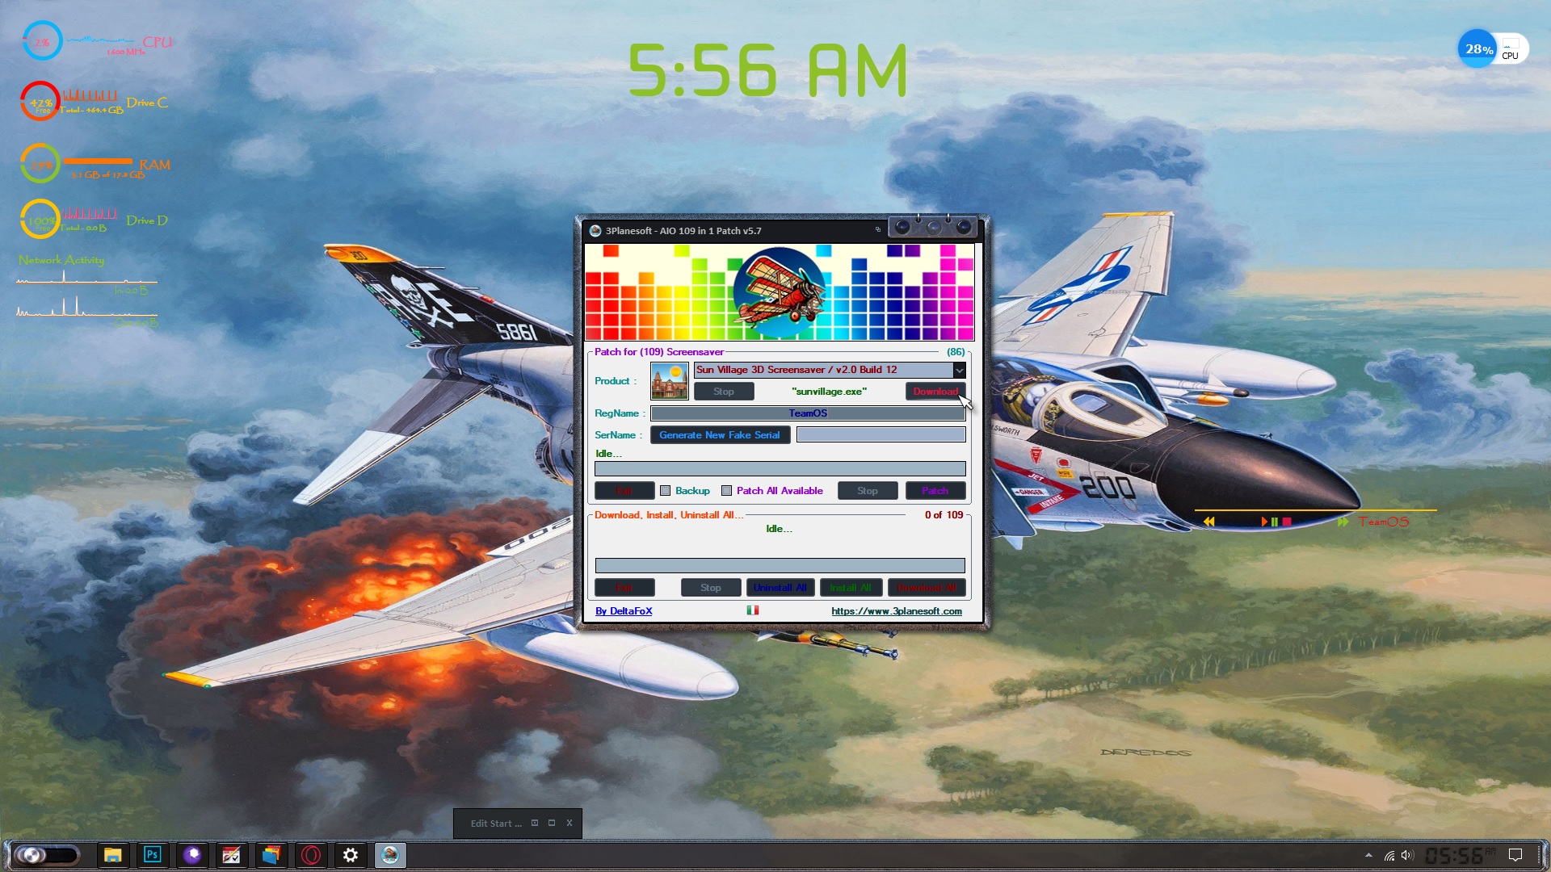
Task: Click the green fast-forward media button
Action: point(1343,522)
